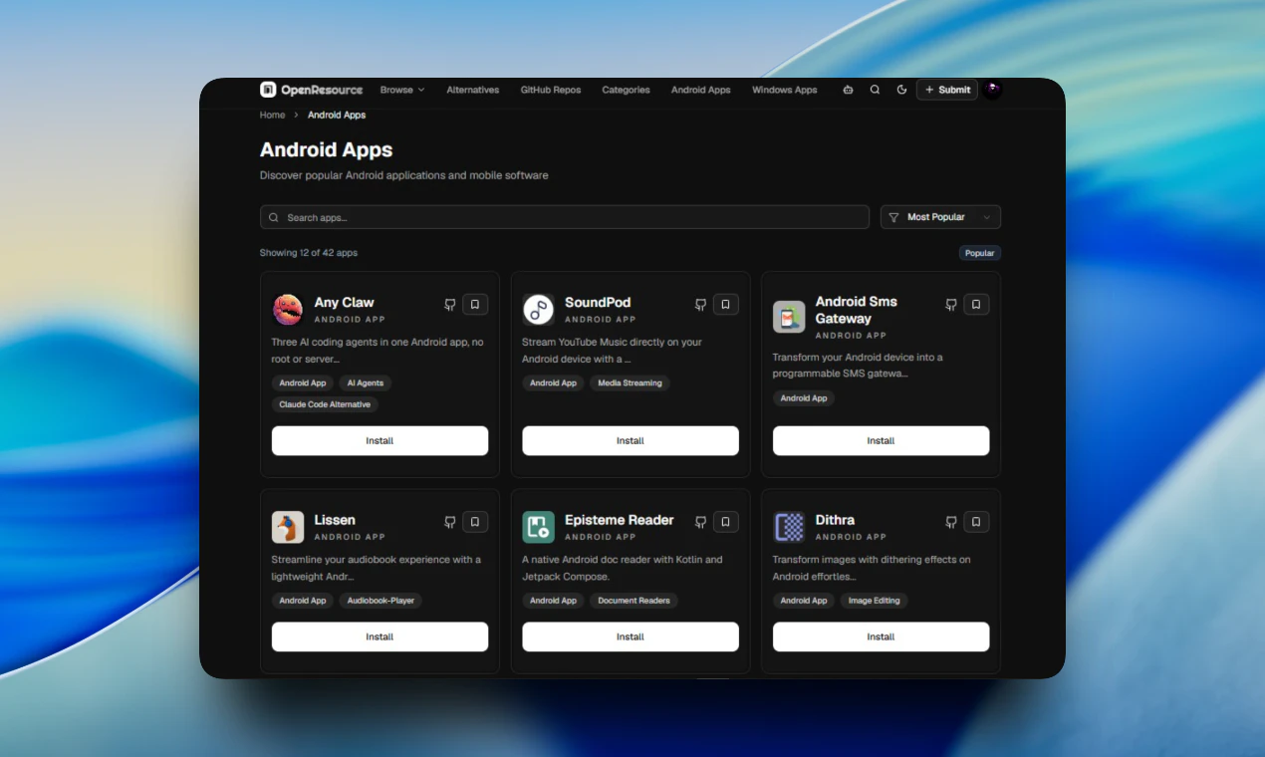The width and height of the screenshot is (1265, 757).
Task: Bookmark the SoundPod app
Action: [726, 305]
